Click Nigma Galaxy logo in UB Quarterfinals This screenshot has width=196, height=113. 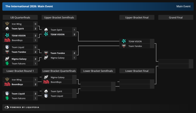[7, 59]
